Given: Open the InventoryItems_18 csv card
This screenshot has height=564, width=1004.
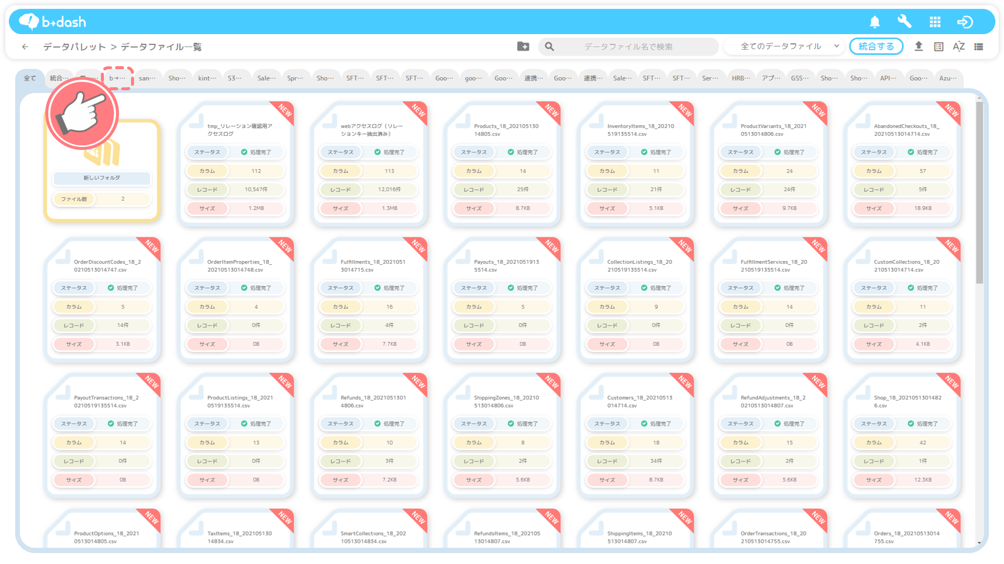Looking at the screenshot, I should (636, 164).
